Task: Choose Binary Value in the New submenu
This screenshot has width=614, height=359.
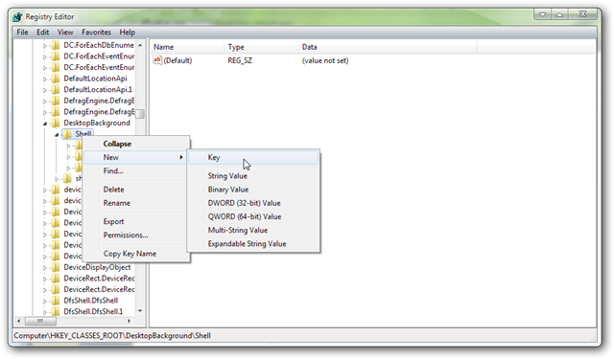Action: [253, 190]
